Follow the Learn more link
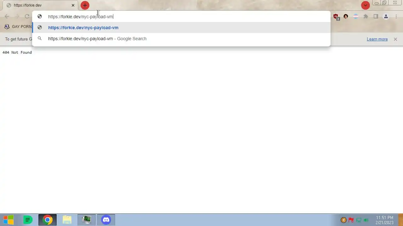Viewport: 403px width, 226px height. click(x=377, y=39)
